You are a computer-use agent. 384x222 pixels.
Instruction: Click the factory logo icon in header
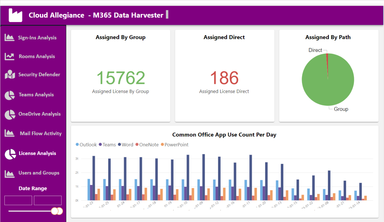click(15, 15)
